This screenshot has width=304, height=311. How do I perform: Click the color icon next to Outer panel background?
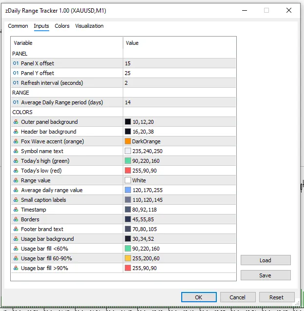16,122
